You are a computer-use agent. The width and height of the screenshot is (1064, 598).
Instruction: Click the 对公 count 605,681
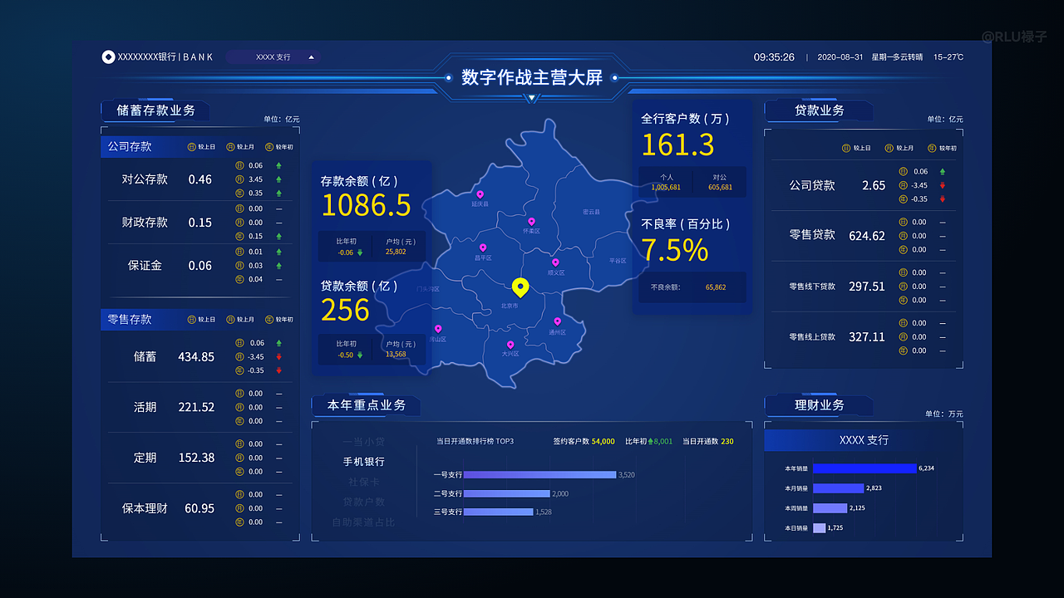pyautogui.click(x=720, y=188)
